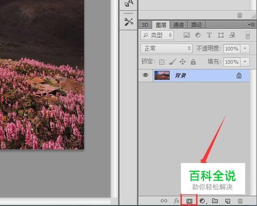Open the layer style fx menu
This screenshot has width=257, height=206.
pos(176,201)
